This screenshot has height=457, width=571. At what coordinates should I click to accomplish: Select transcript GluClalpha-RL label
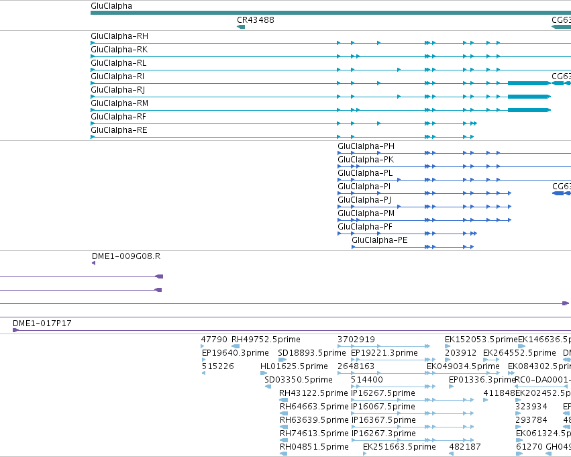[x=119, y=63]
